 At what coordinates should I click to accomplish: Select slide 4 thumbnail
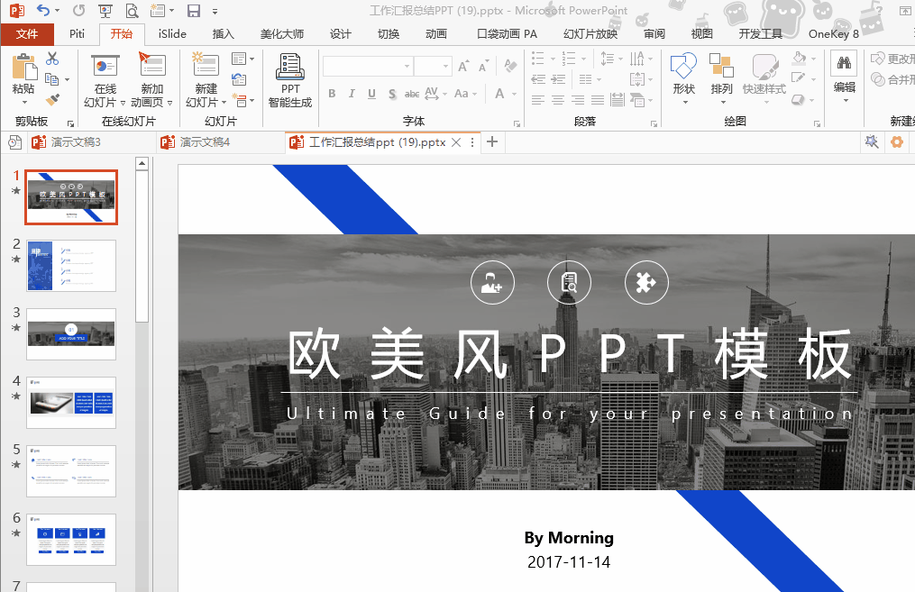click(x=71, y=403)
